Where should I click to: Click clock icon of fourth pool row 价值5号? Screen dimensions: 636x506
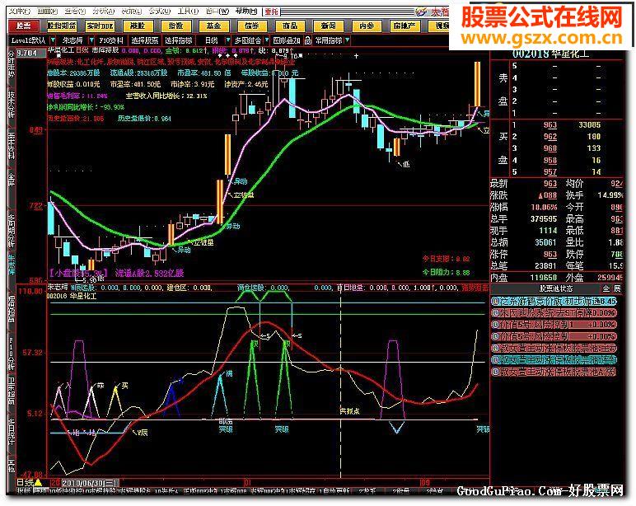coord(495,336)
